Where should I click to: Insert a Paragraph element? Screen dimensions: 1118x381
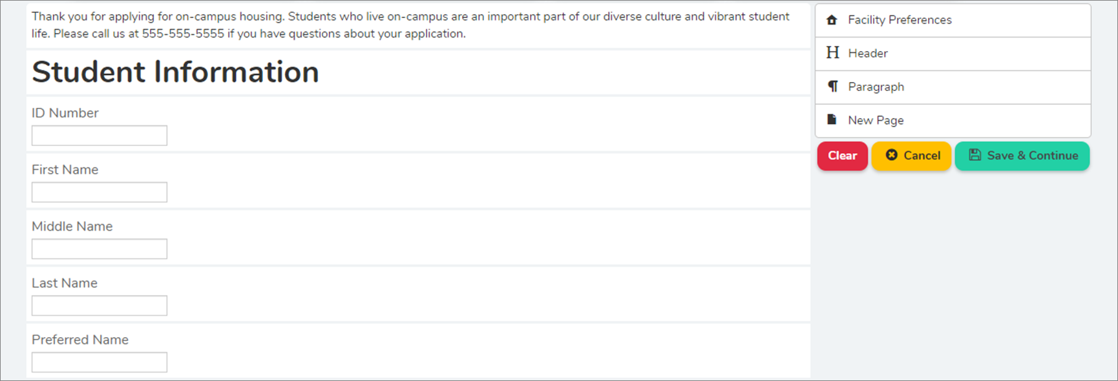[876, 87]
